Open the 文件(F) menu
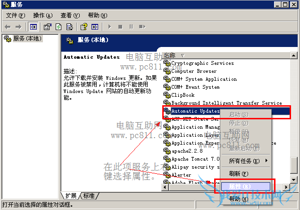The height and width of the screenshot is (210, 300). click(x=15, y=16)
